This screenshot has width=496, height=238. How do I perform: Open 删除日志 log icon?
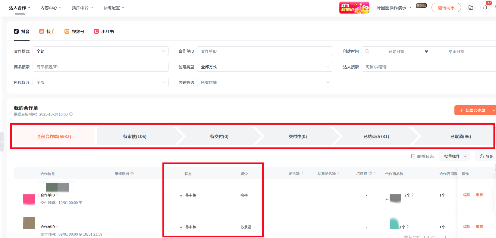pyautogui.click(x=413, y=156)
